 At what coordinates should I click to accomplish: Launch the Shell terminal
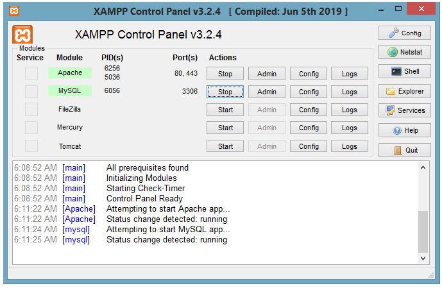point(405,71)
